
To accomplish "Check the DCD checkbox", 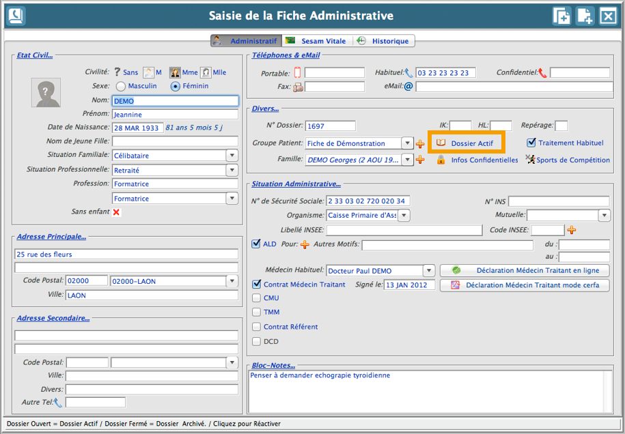I will pyautogui.click(x=257, y=342).
